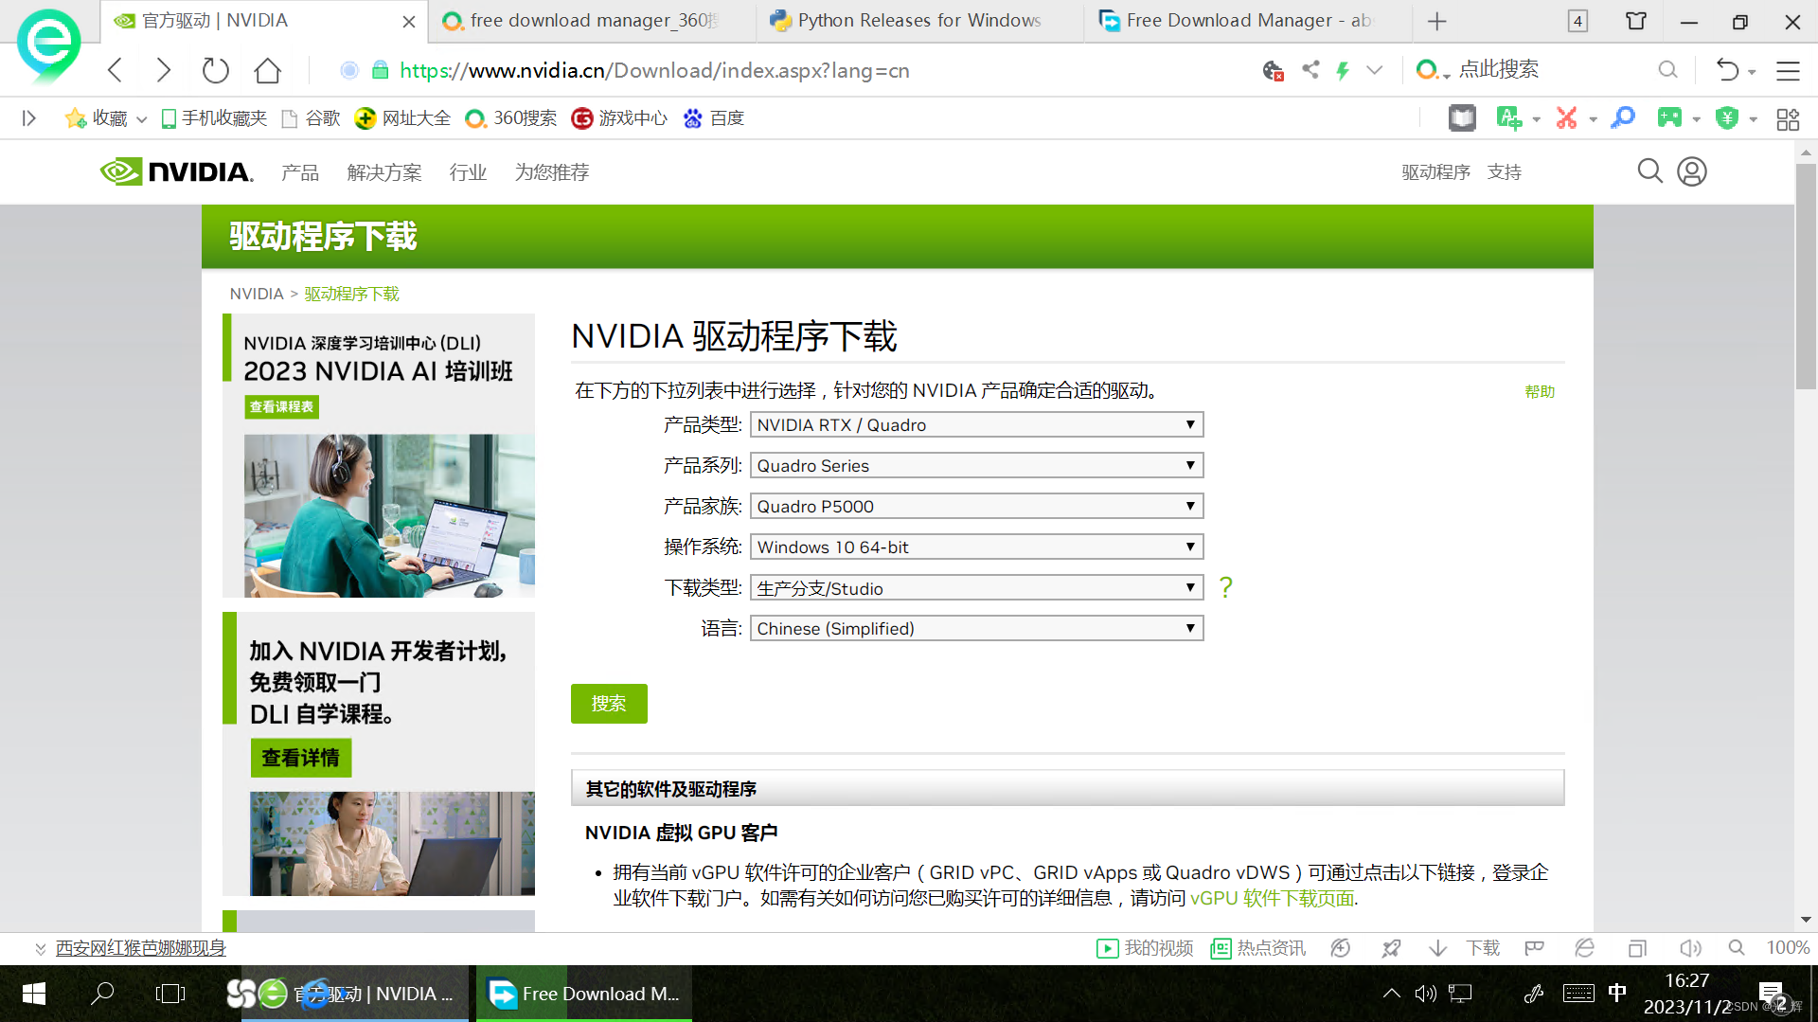Click the 西安网红猴芭娜娜现身 news link
This screenshot has width=1818, height=1022.
(x=140, y=948)
